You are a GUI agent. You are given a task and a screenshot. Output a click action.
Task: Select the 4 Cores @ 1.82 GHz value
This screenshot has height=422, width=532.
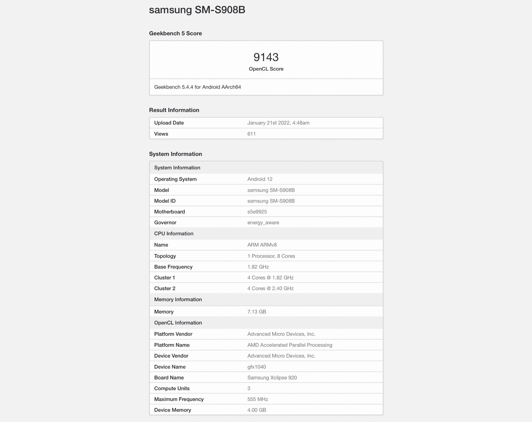tap(270, 277)
